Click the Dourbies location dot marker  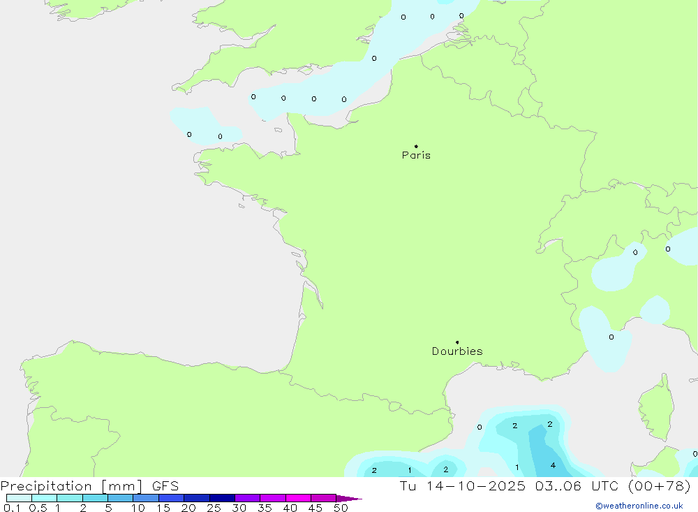tap(457, 342)
